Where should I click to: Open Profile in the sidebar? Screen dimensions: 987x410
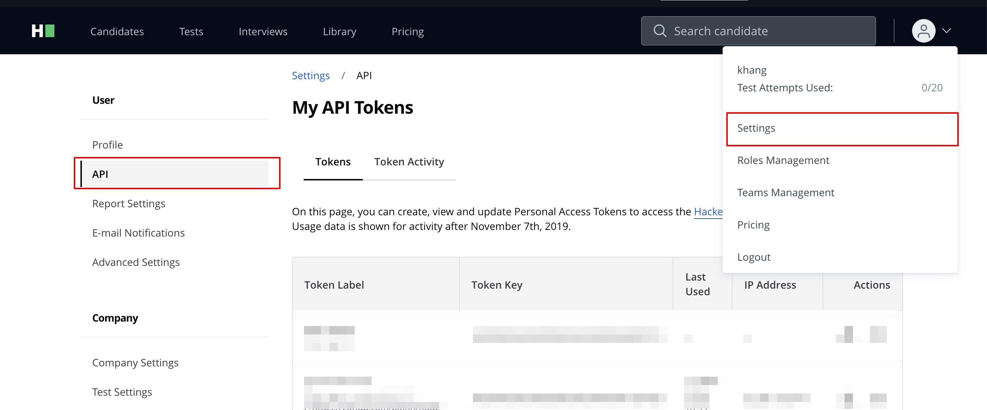[x=107, y=145]
